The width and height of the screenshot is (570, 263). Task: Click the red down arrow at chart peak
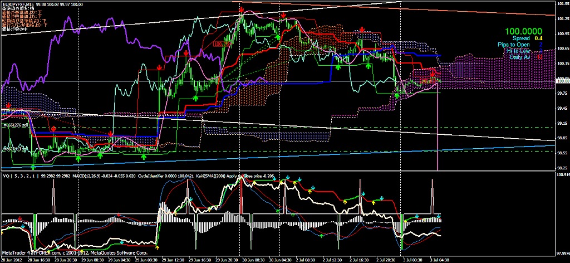pos(240,9)
